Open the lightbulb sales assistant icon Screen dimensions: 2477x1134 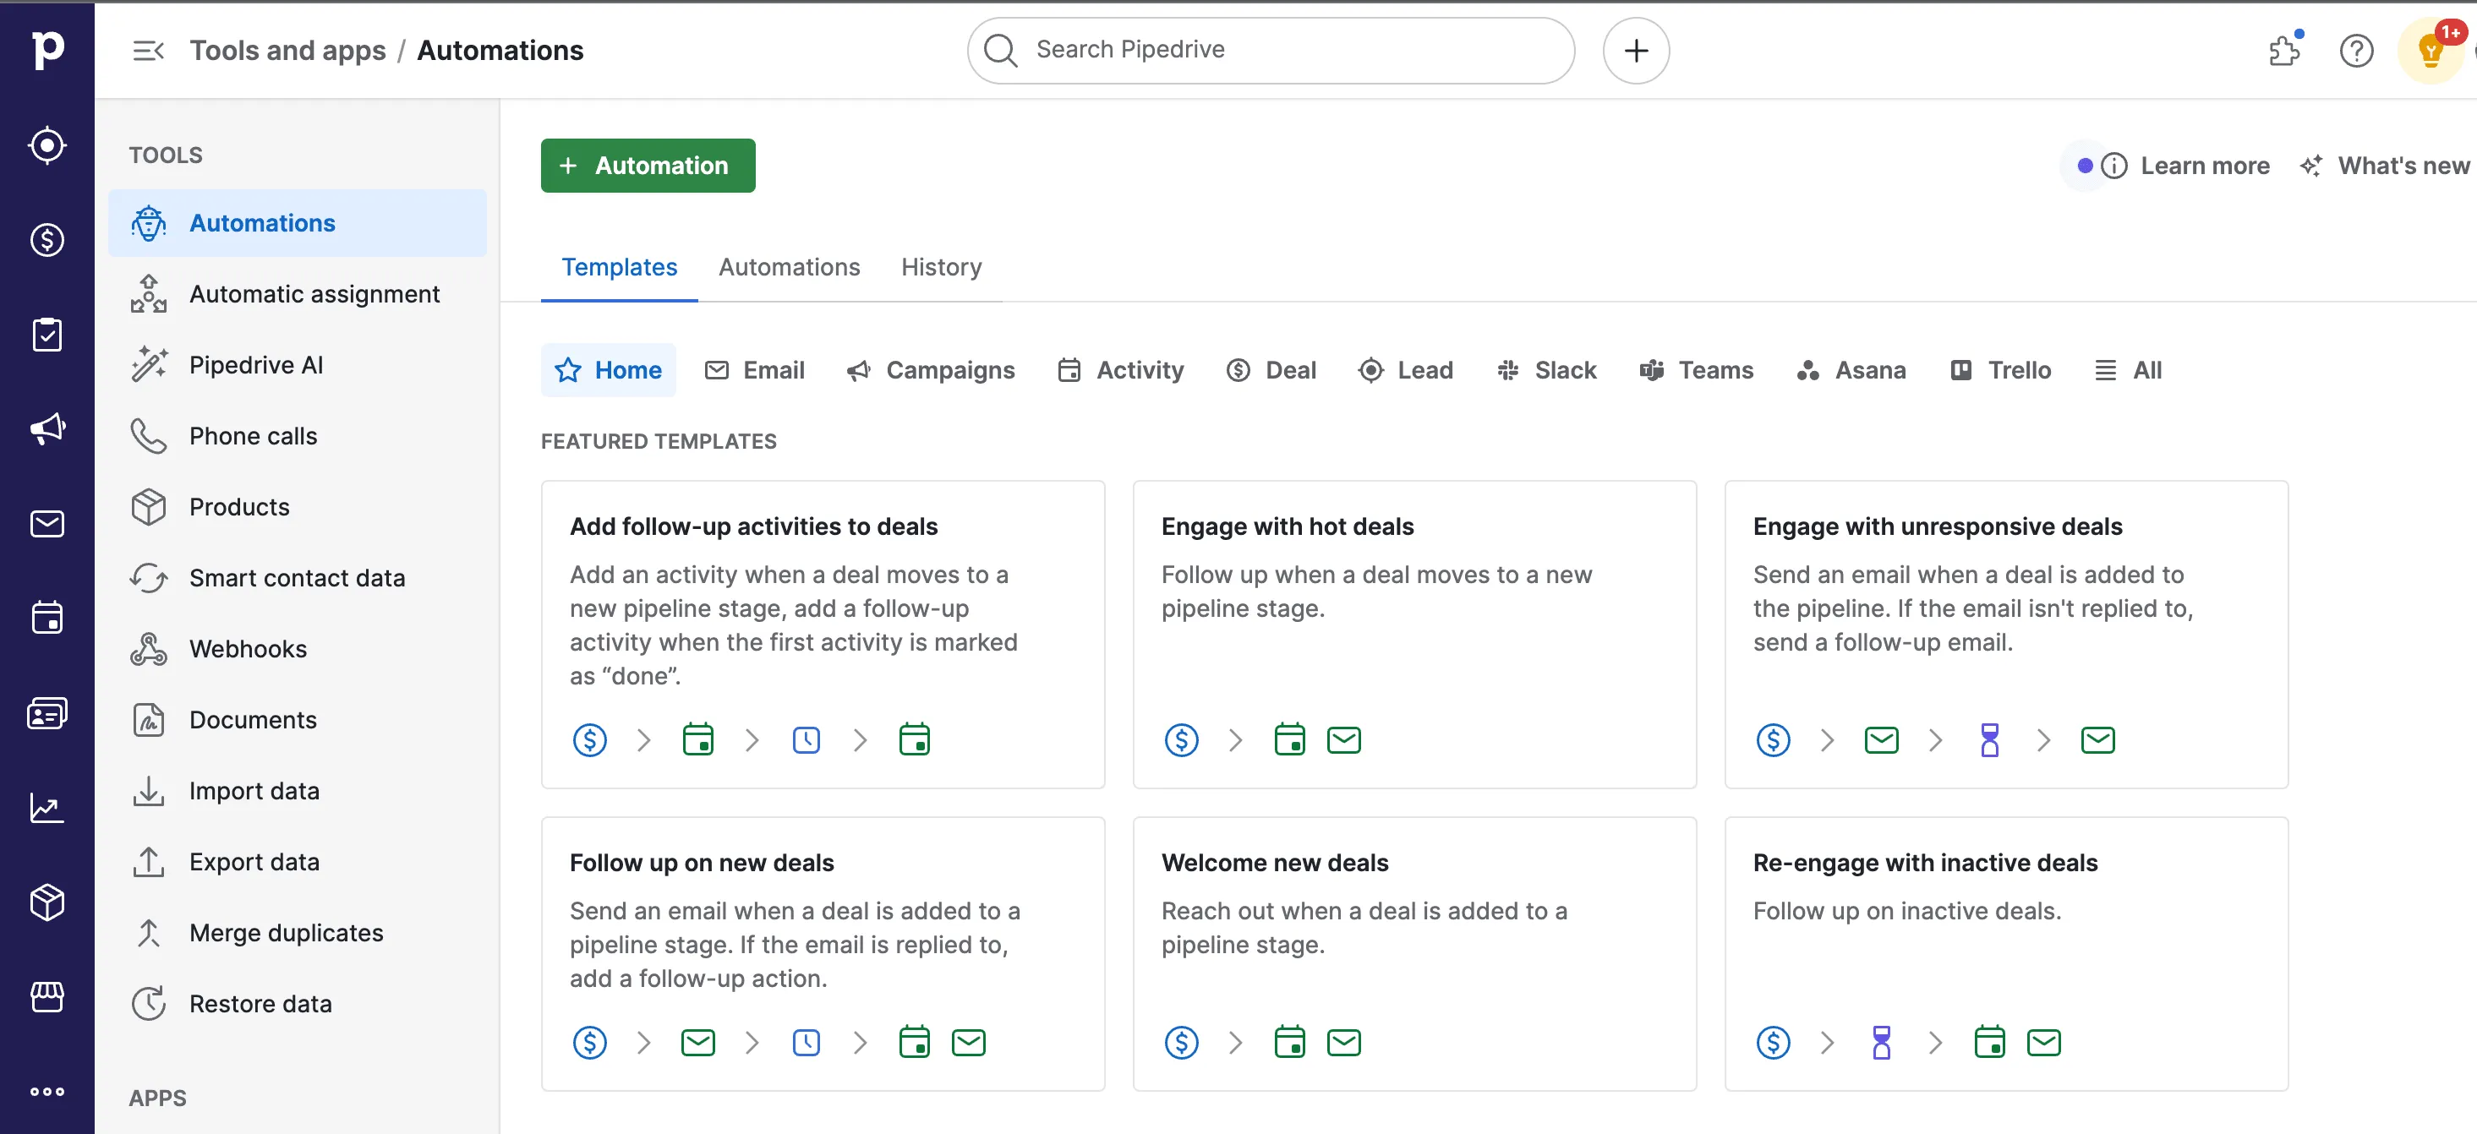click(x=2431, y=51)
